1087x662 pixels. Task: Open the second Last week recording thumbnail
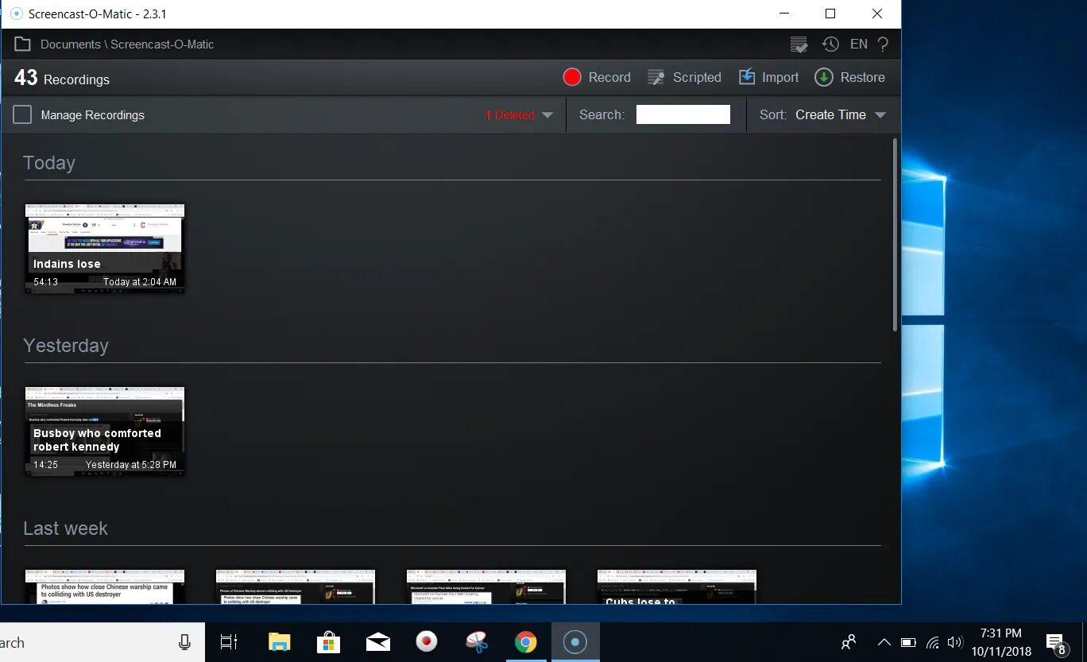pyautogui.click(x=296, y=587)
